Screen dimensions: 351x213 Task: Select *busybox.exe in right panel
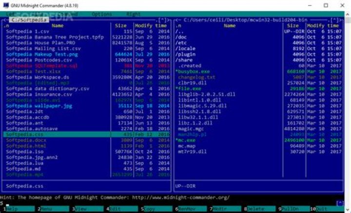[258, 72]
